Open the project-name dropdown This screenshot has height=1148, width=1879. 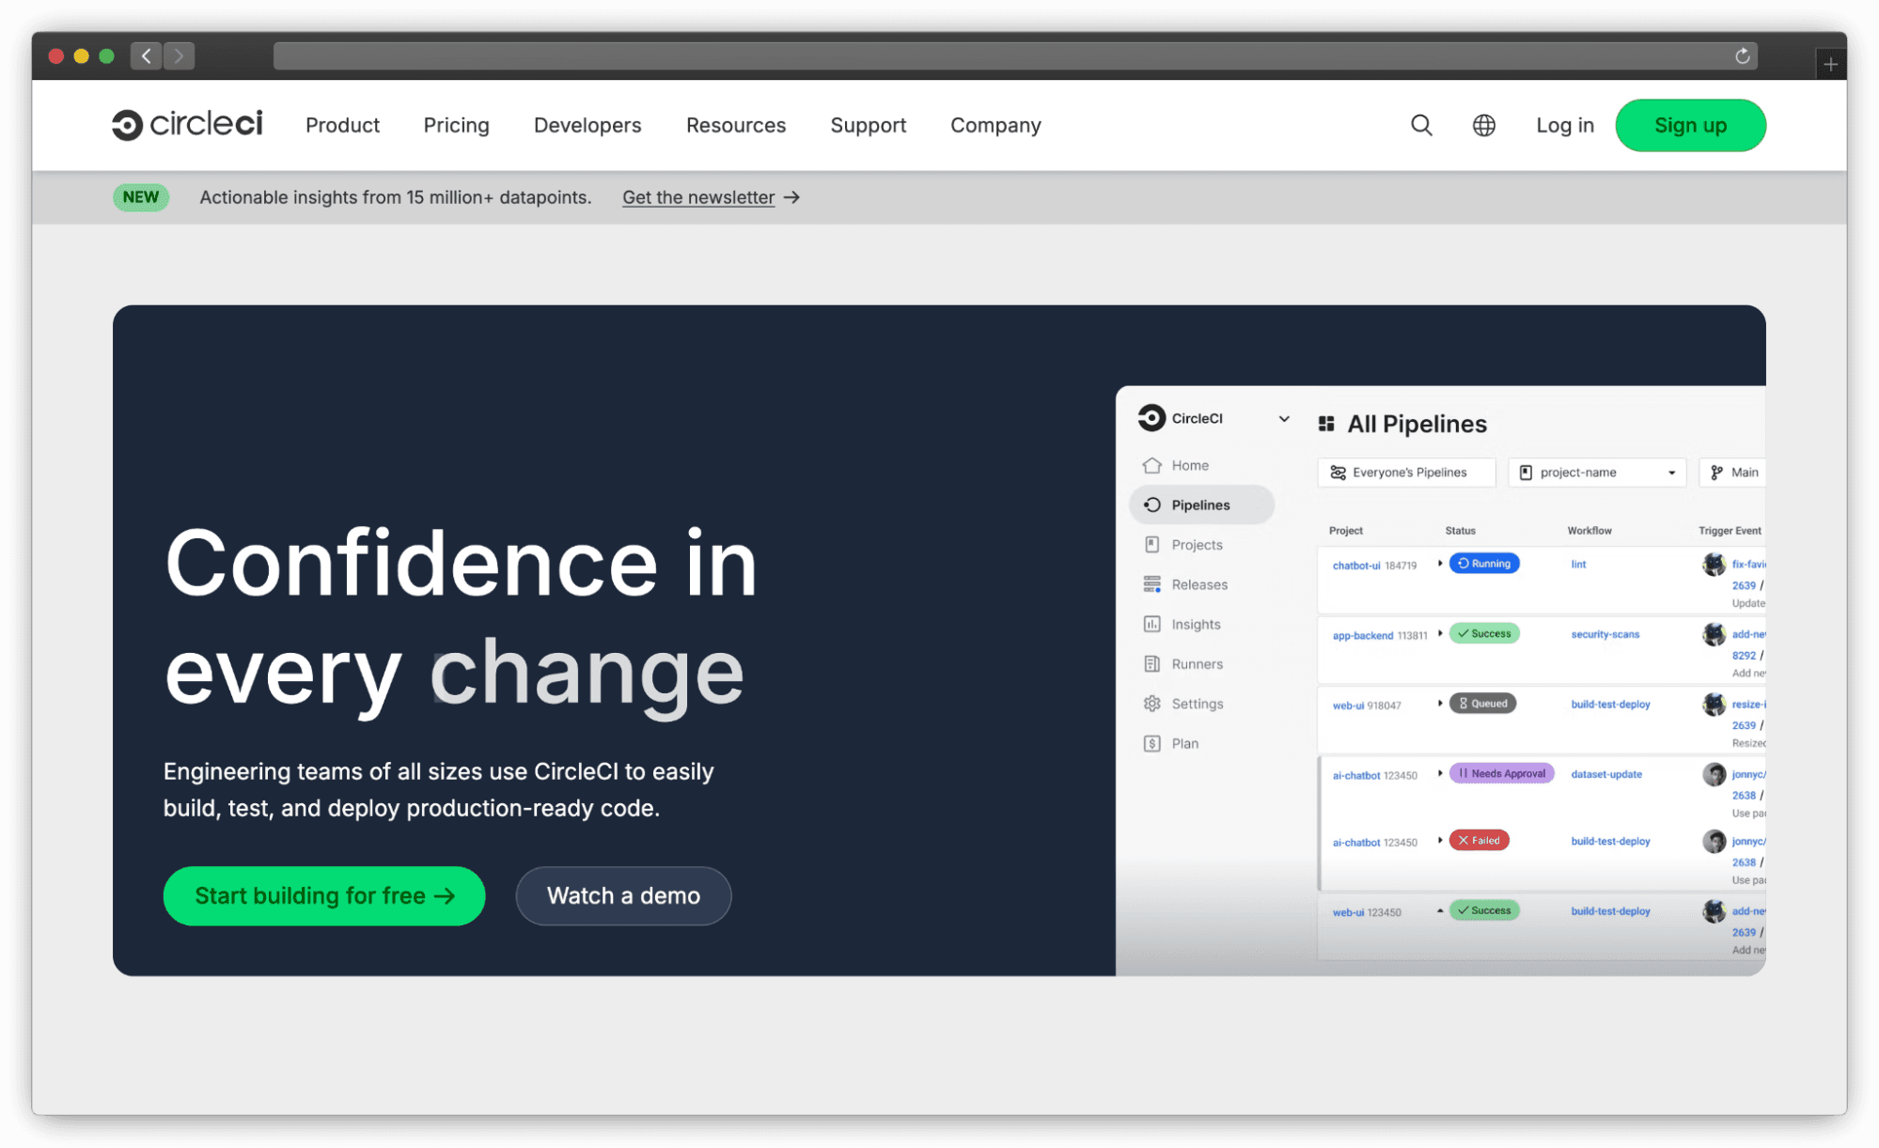coord(1597,473)
